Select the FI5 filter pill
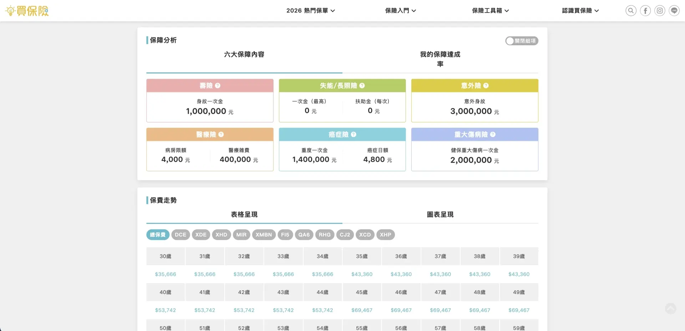The width and height of the screenshot is (685, 331). tap(285, 235)
